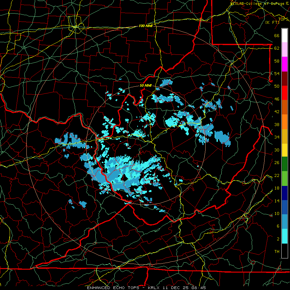Click the '50' scale value

277,86
